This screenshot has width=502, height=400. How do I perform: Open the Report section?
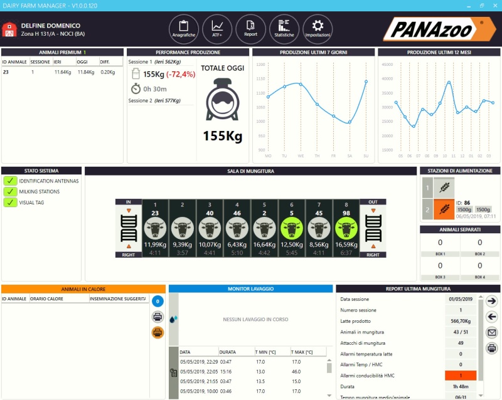click(250, 29)
